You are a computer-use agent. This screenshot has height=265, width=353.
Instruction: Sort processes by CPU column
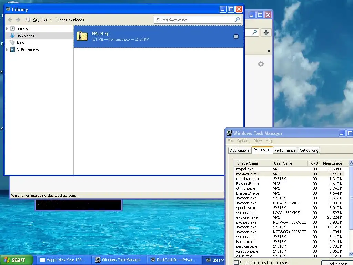[314, 163]
